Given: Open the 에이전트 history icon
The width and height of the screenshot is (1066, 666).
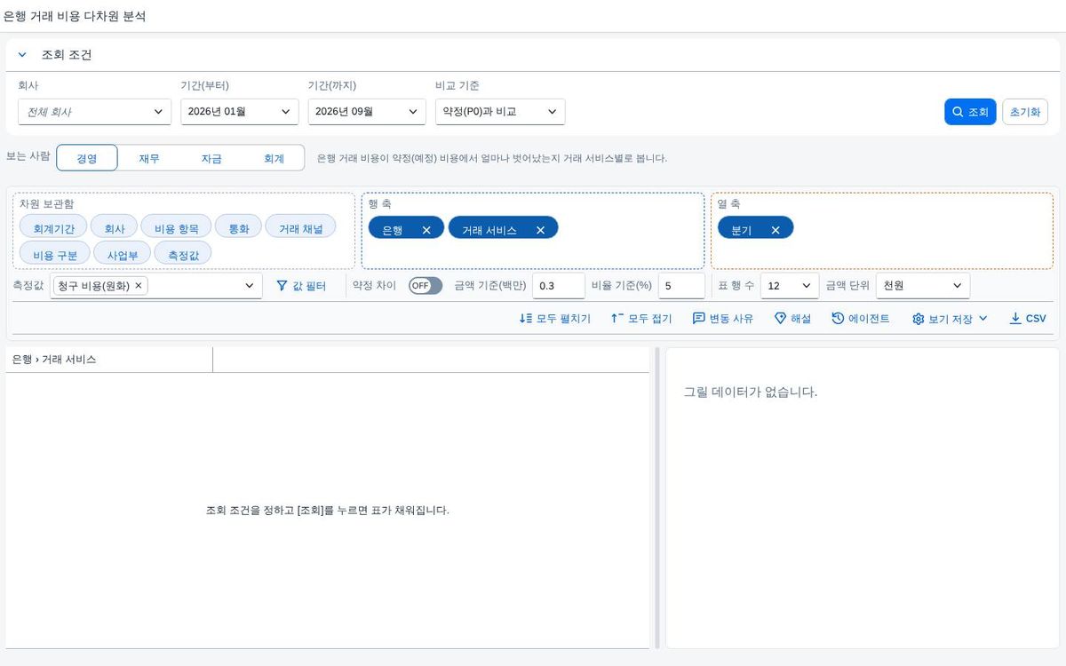Looking at the screenshot, I should point(838,319).
